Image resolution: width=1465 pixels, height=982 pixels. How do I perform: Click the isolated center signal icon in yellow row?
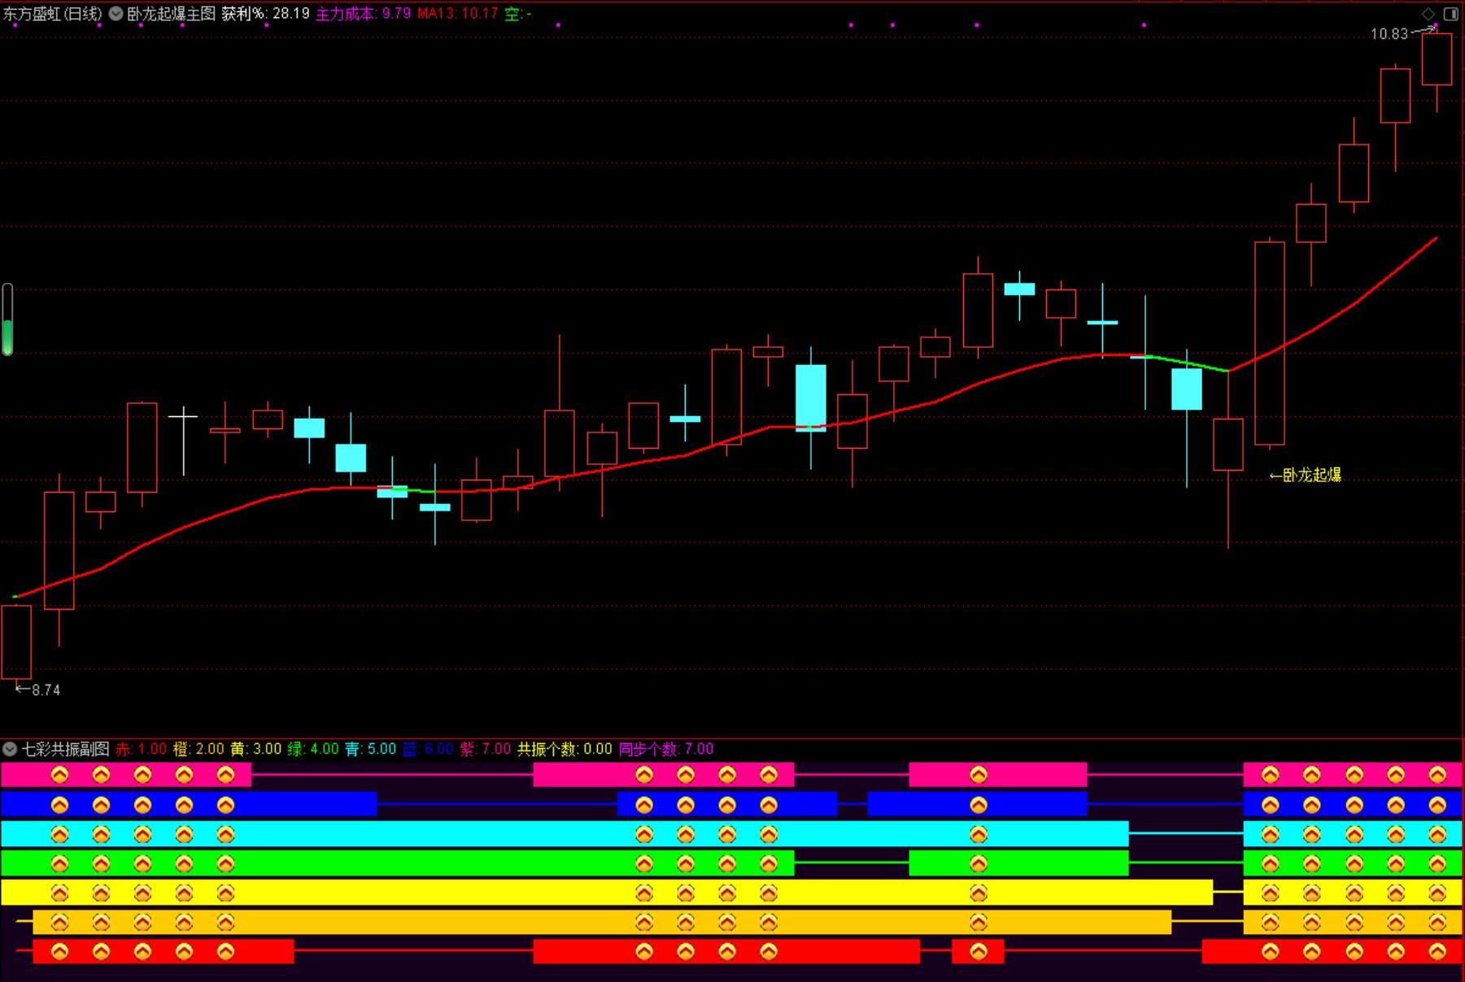pyautogui.click(x=978, y=893)
